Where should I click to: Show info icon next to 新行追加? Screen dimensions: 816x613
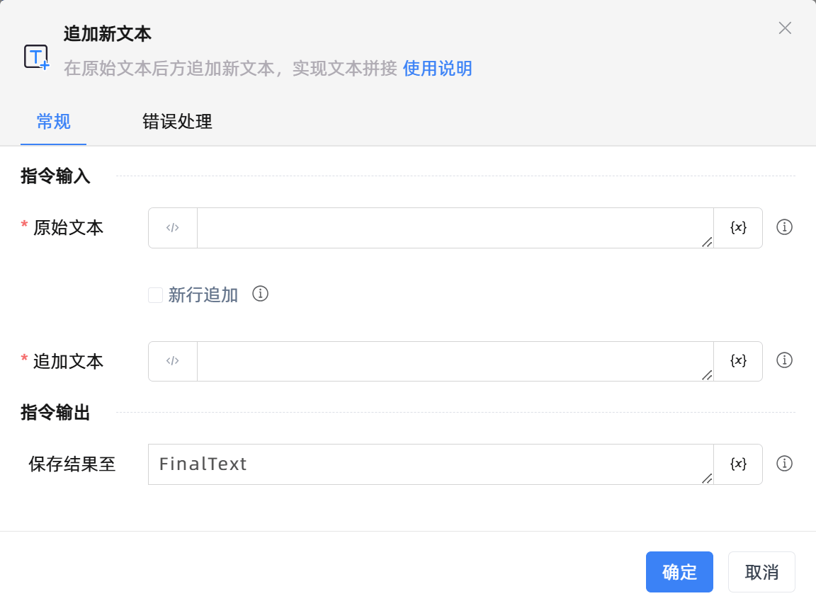pyautogui.click(x=261, y=294)
